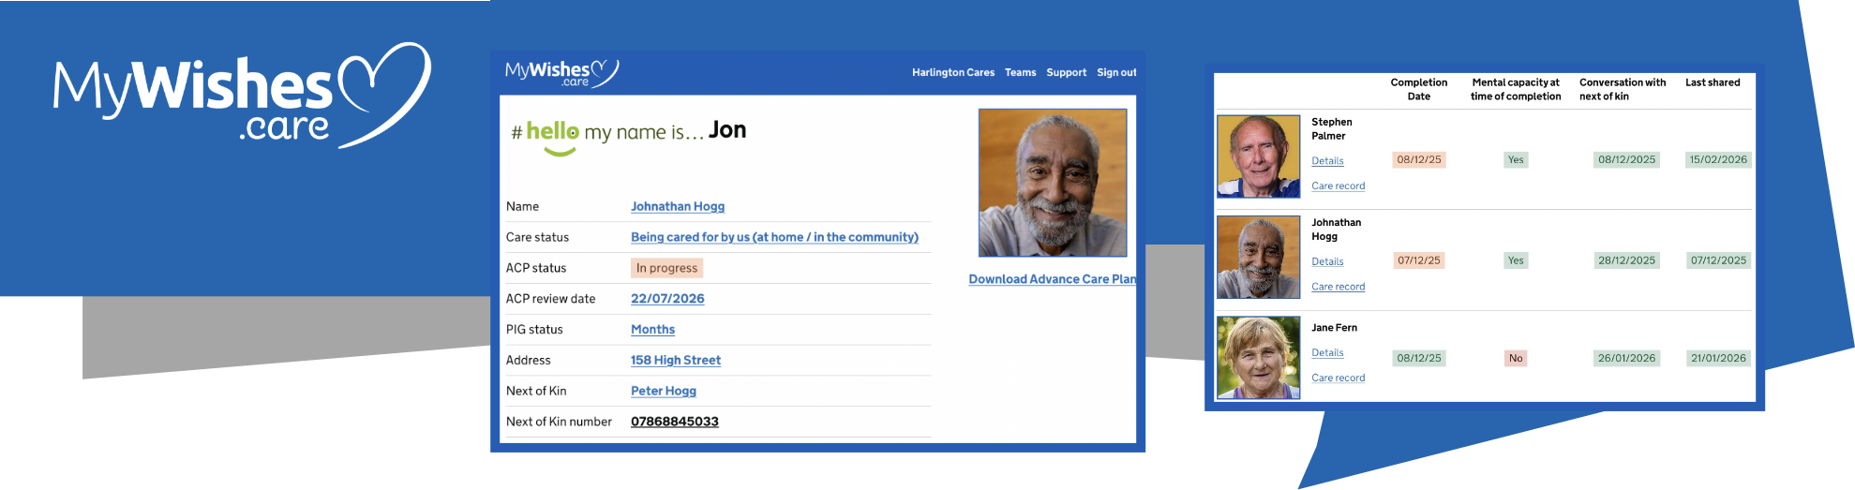Click the Johnathan Hogg name link
Image resolution: width=1855 pixels, height=490 pixels.
point(677,206)
